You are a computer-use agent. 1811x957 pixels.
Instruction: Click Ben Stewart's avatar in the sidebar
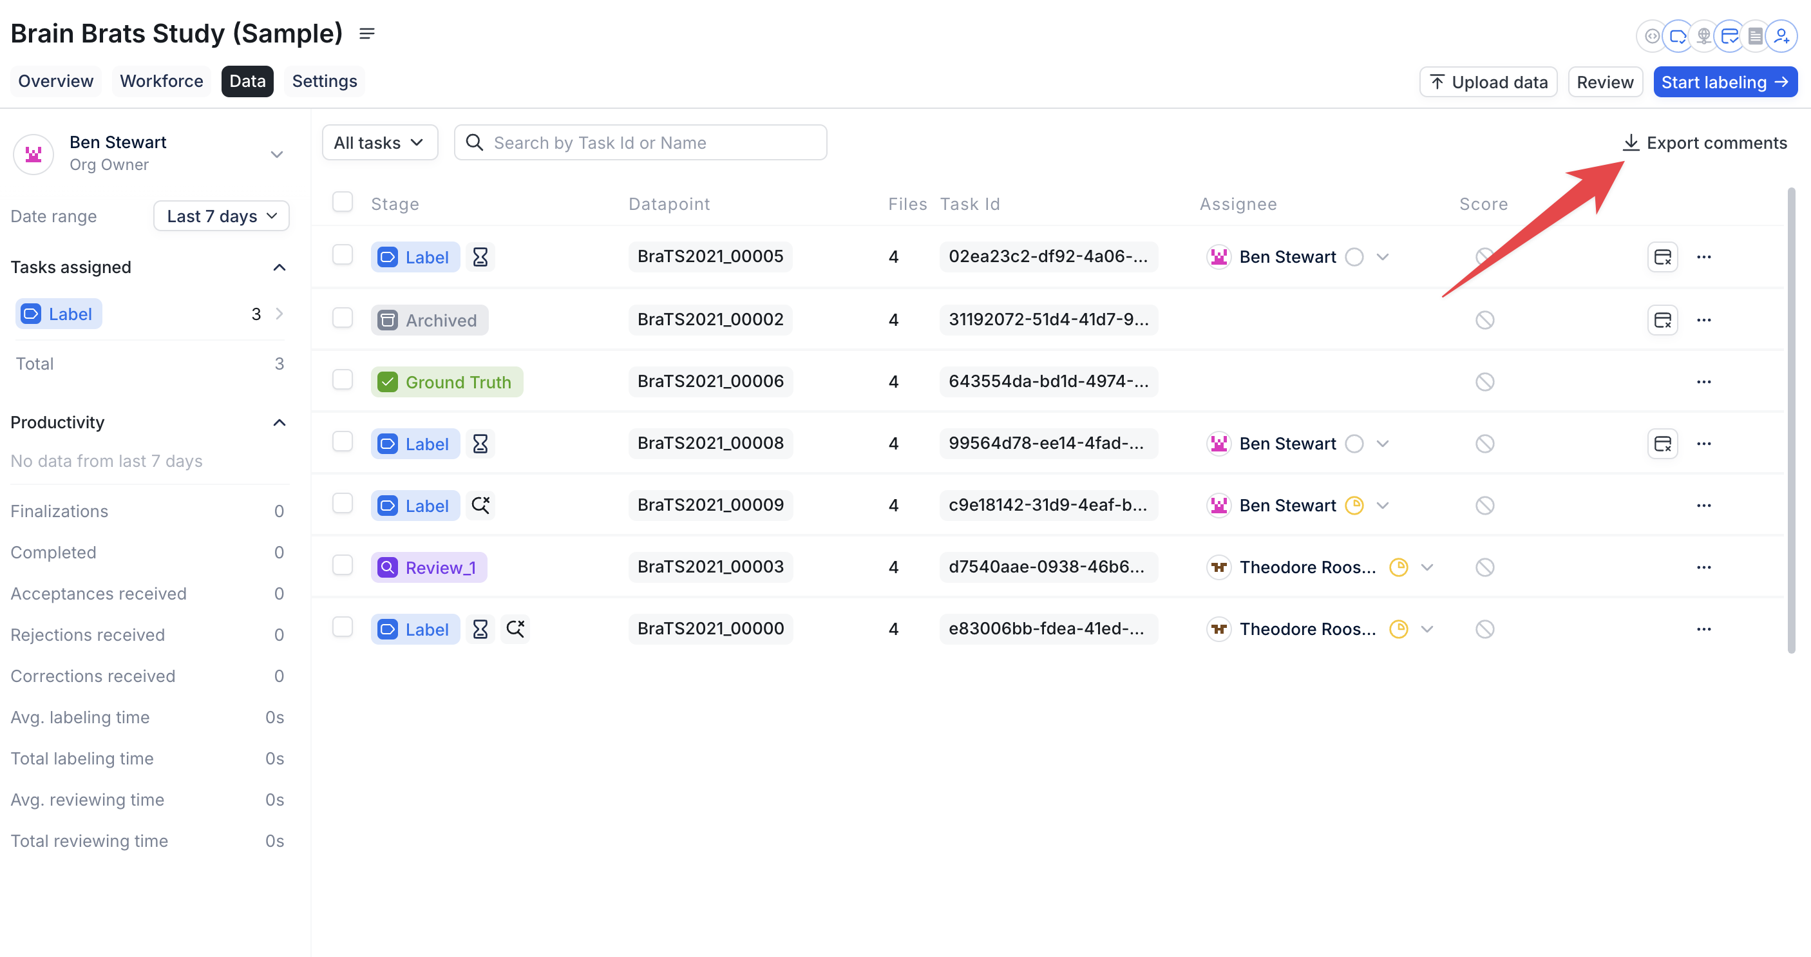tap(33, 154)
